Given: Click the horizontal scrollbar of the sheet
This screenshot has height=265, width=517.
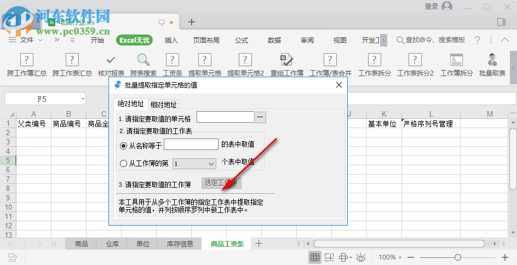Looking at the screenshot, I should (399, 244).
